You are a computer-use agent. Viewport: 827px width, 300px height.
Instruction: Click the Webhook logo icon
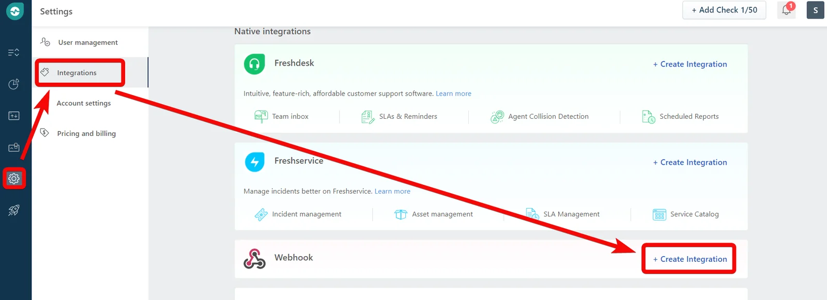click(254, 259)
